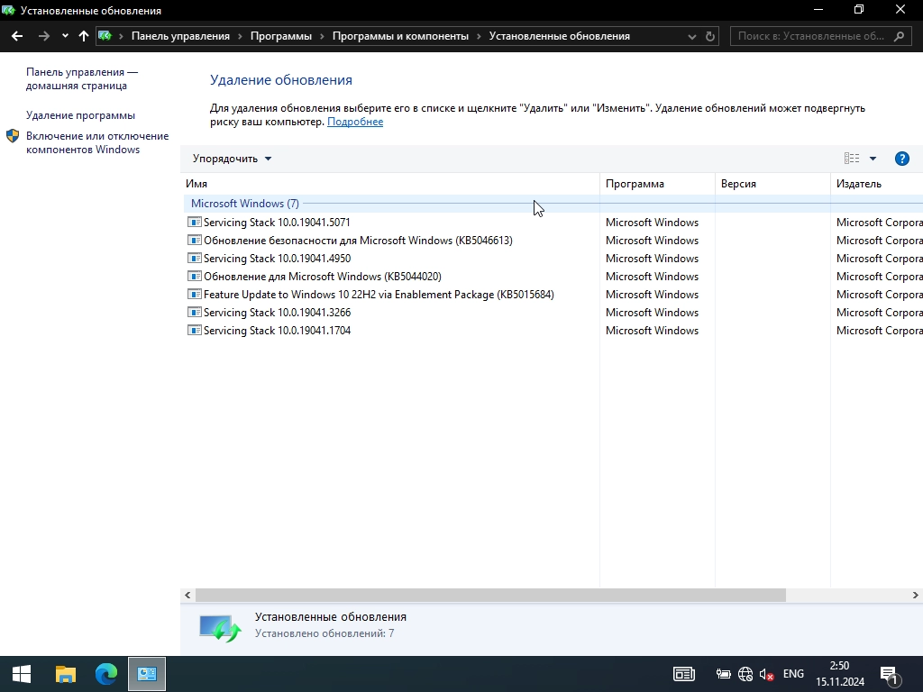Click the icon of KB5015684 feature update
Screen dimensions: 923x692
pyautogui.click(x=195, y=295)
